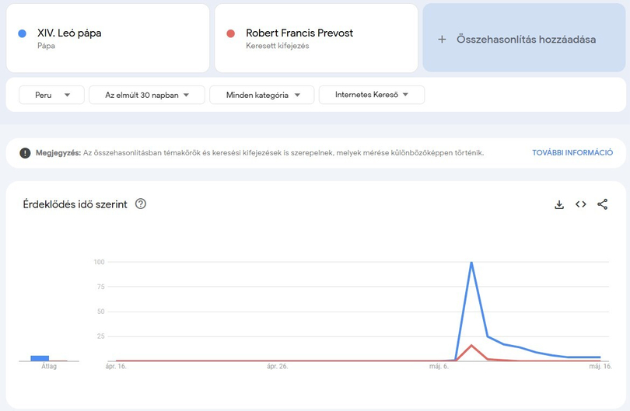The height and width of the screenshot is (411, 630).
Task: Expand the Internetes Kereső search type dropdown
Action: [372, 95]
